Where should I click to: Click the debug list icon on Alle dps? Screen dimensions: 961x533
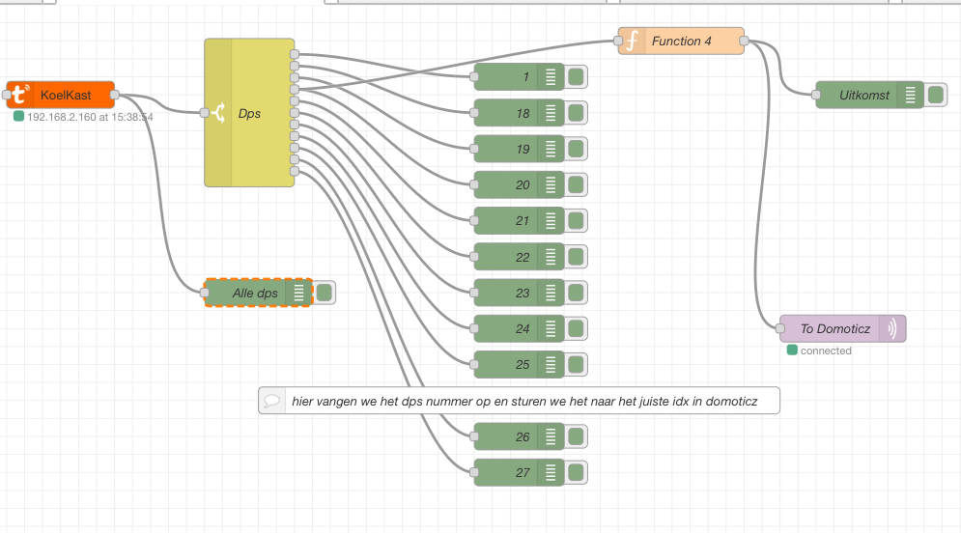(299, 293)
